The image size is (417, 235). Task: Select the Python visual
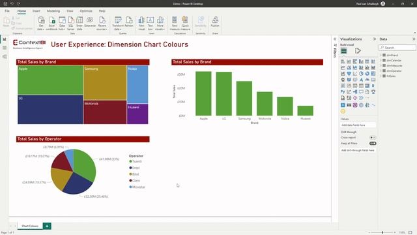click(x=343, y=92)
